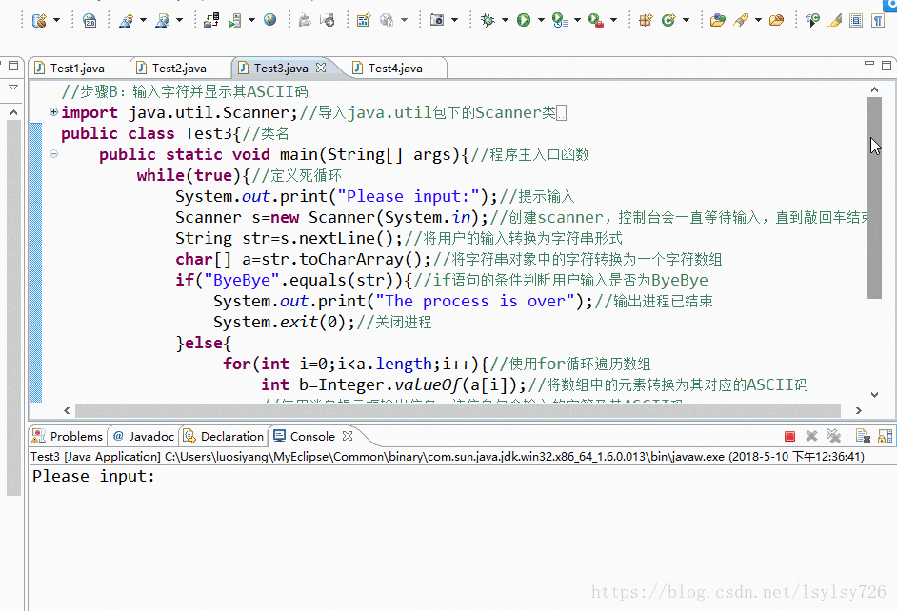The image size is (897, 611).
Task: Click the New Java Package icon
Action: tap(646, 21)
